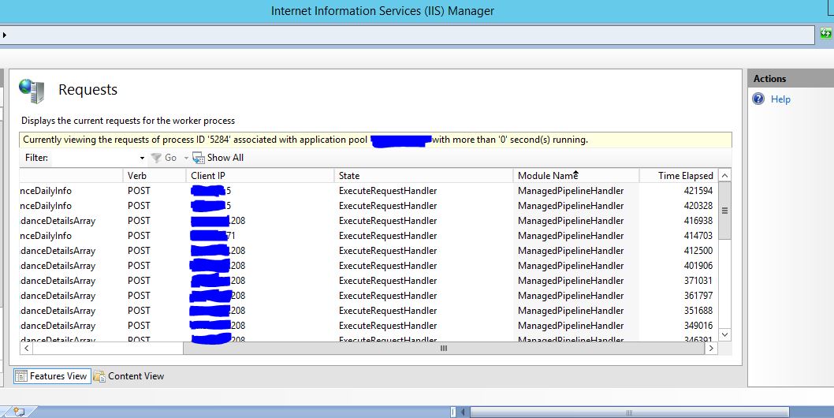Click the vertical scrollbar down arrow

pyautogui.click(x=725, y=334)
